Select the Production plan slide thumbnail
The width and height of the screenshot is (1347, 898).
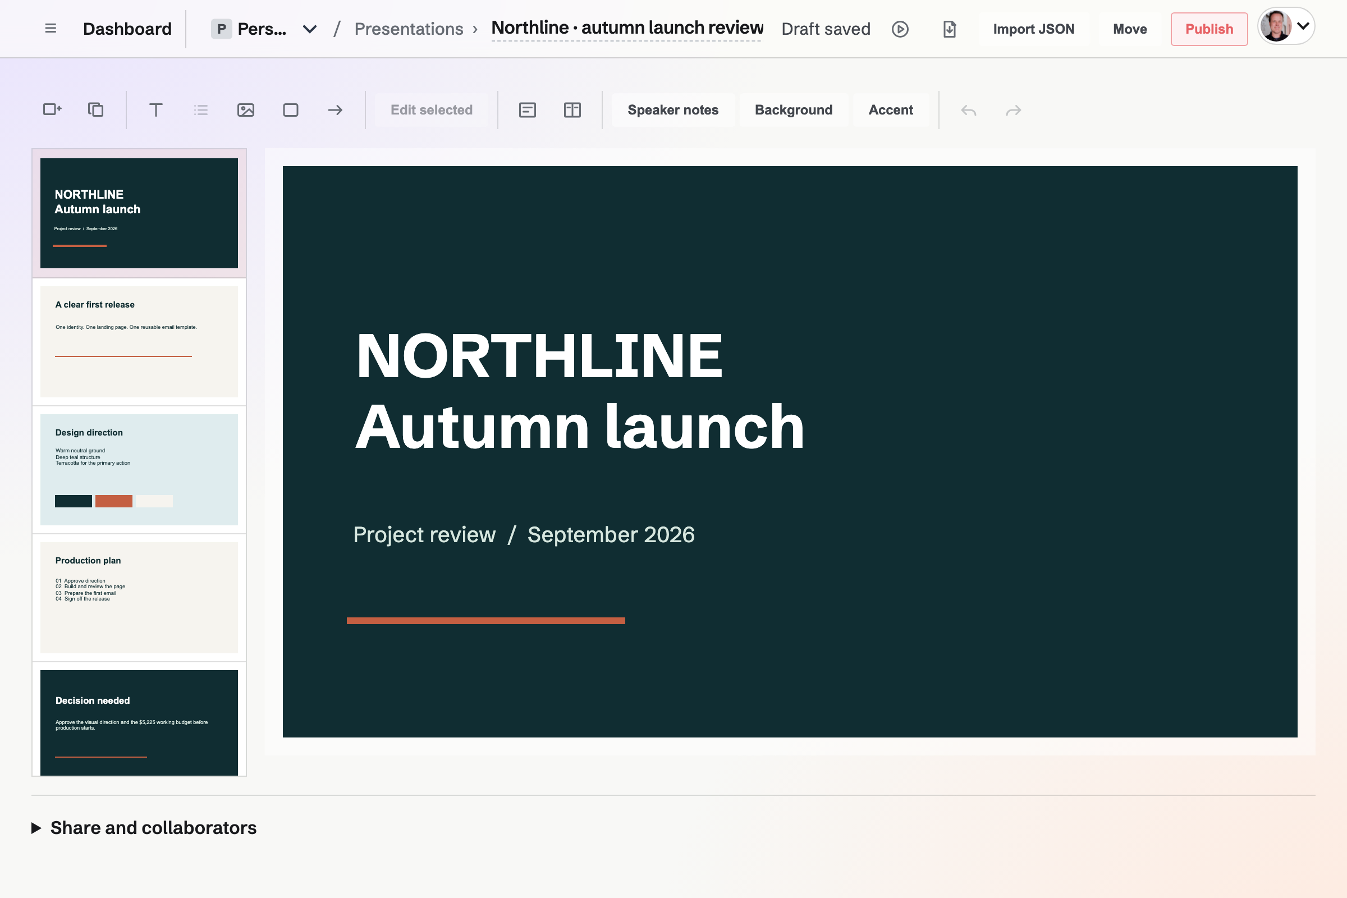coord(139,597)
